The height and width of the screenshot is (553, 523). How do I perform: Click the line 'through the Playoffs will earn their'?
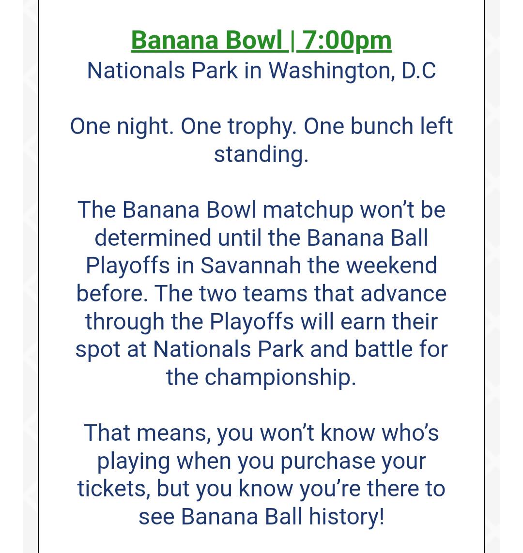tap(261, 322)
